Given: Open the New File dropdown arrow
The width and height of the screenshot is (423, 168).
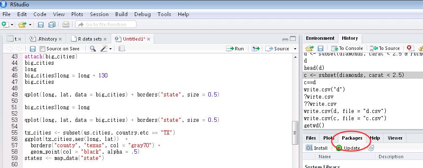Looking at the screenshot, I should click(x=12, y=25).
